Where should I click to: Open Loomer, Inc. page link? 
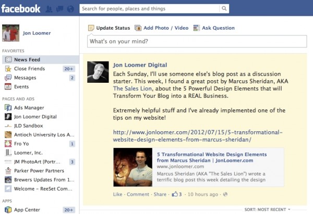28,153
